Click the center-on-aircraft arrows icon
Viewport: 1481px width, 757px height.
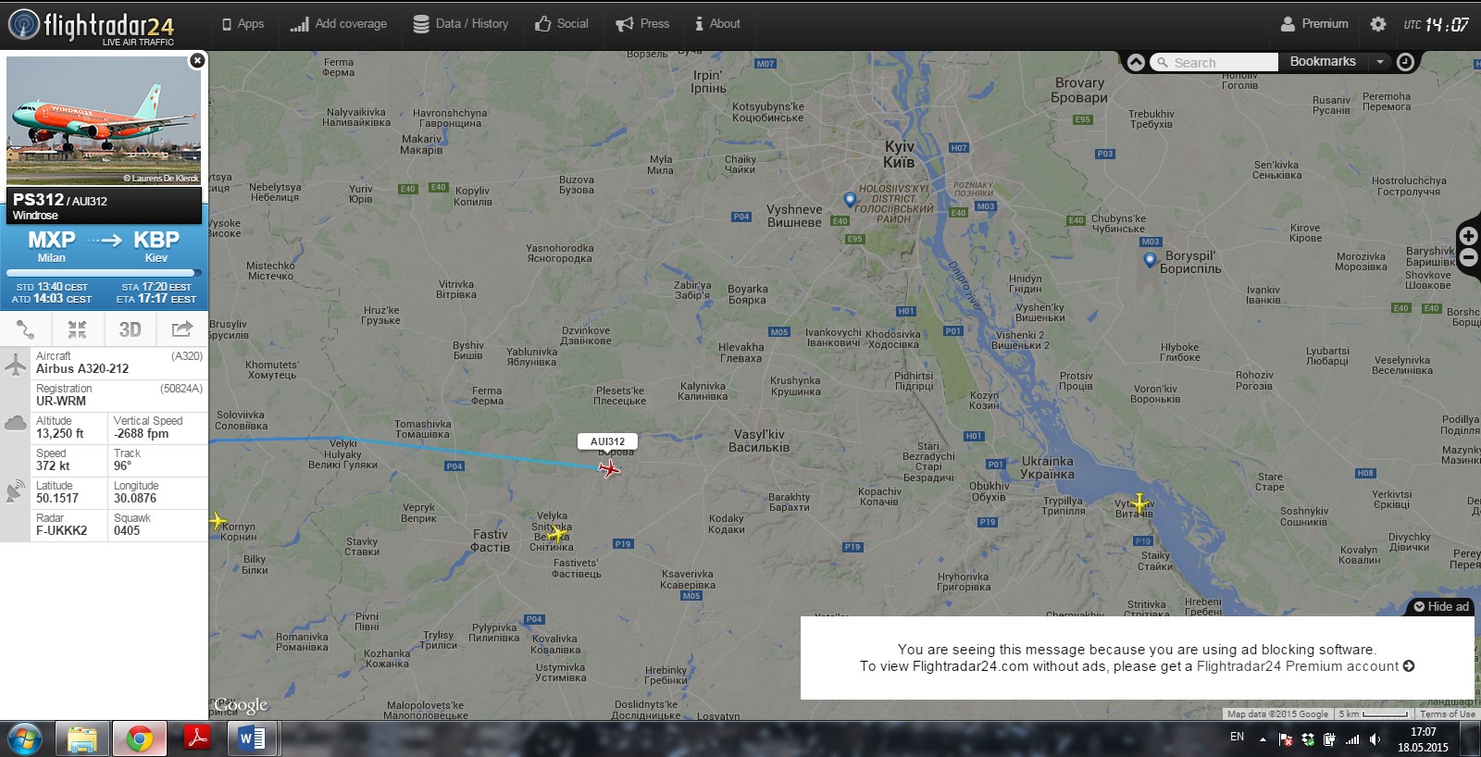coord(77,329)
